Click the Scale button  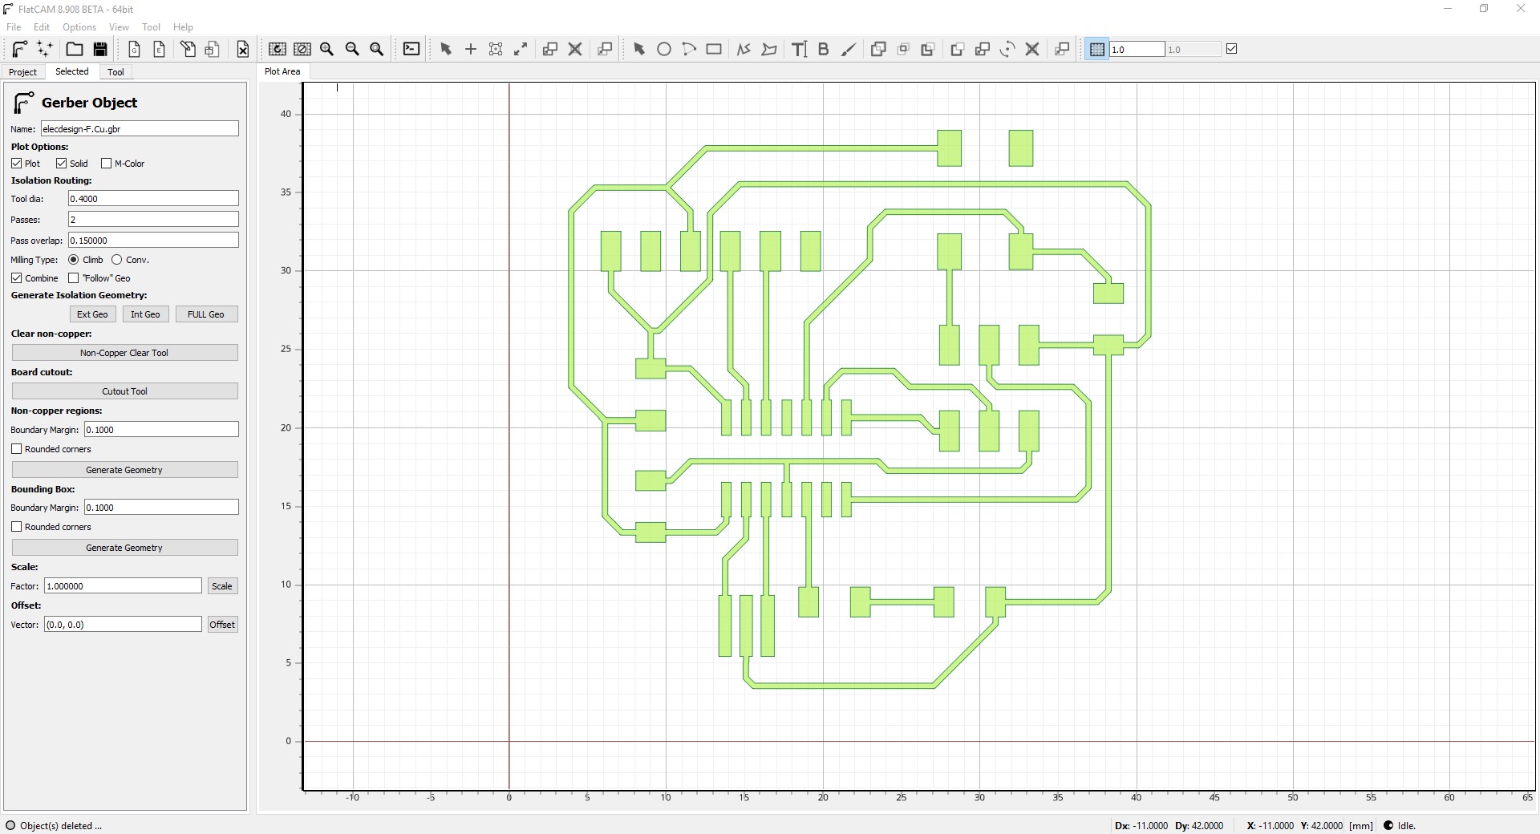pyautogui.click(x=222, y=586)
